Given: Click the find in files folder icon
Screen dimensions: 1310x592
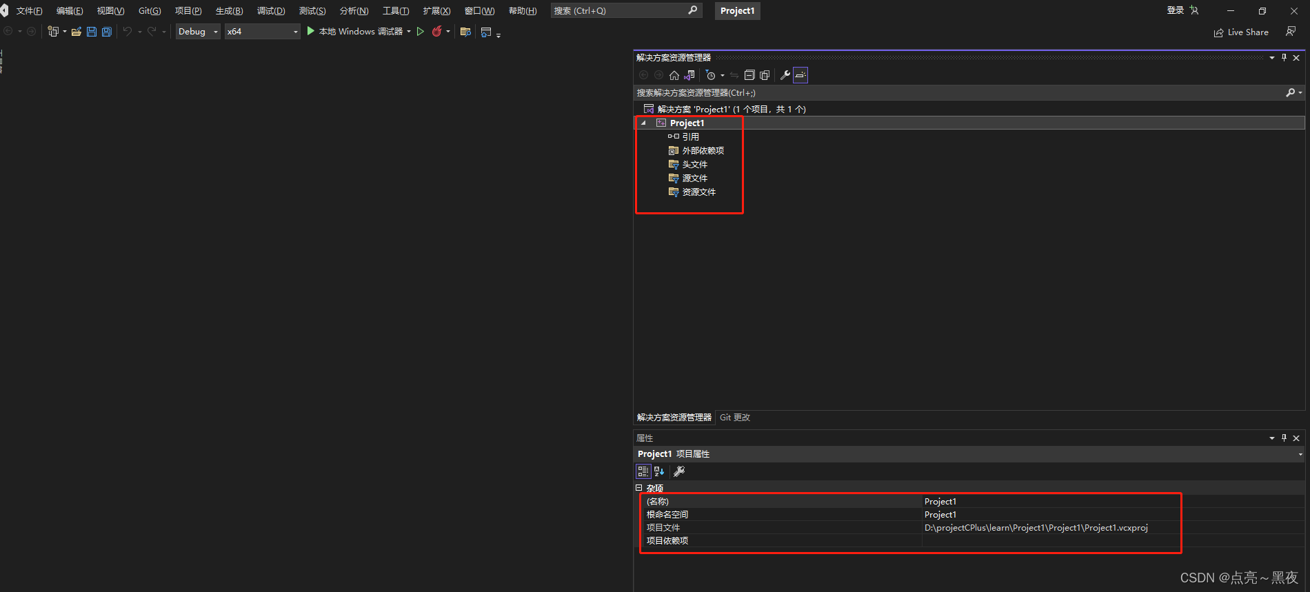Looking at the screenshot, I should [x=465, y=32].
